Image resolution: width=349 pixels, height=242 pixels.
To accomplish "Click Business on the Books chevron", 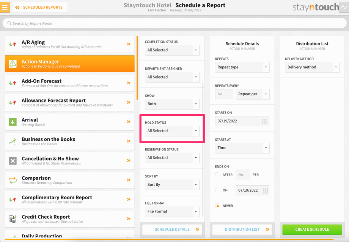I will pos(129,141).
